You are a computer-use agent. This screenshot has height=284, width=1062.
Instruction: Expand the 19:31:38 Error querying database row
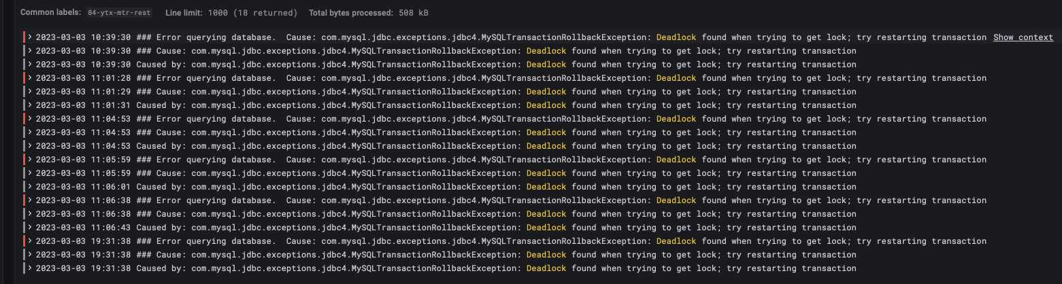30,241
